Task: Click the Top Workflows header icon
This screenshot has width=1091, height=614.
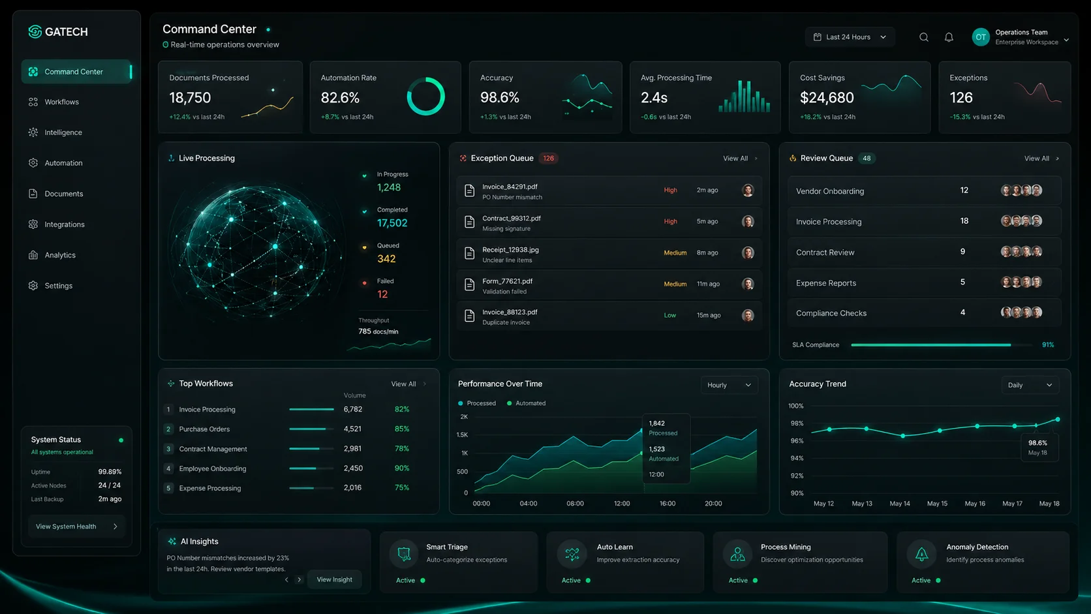Action: 171,384
